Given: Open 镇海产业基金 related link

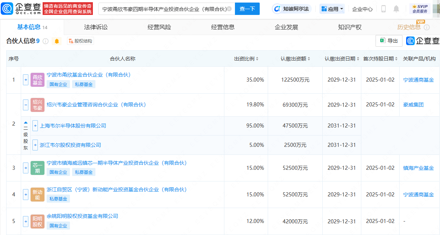Looking at the screenshot, I should pyautogui.click(x=419, y=168).
